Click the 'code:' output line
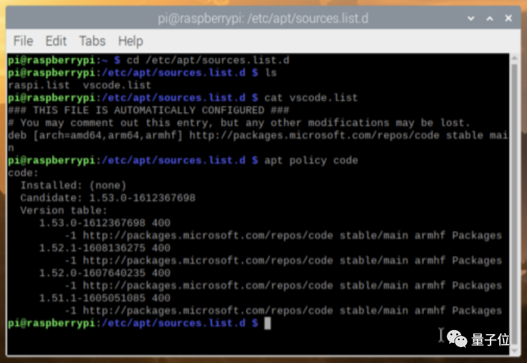Image resolution: width=527 pixels, height=363 pixels. 23,173
